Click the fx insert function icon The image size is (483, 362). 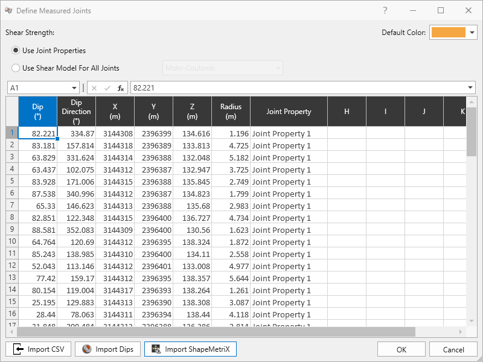pos(120,88)
